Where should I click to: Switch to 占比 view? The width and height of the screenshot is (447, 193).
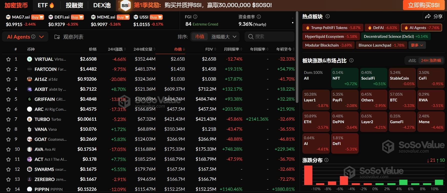point(412,60)
